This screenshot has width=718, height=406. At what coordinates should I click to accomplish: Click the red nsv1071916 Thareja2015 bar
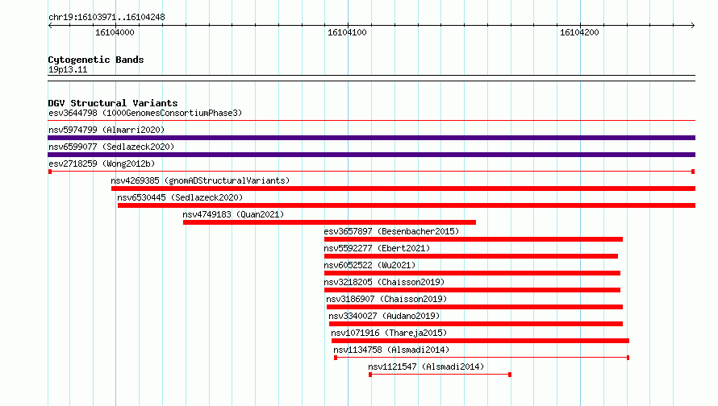click(480, 341)
